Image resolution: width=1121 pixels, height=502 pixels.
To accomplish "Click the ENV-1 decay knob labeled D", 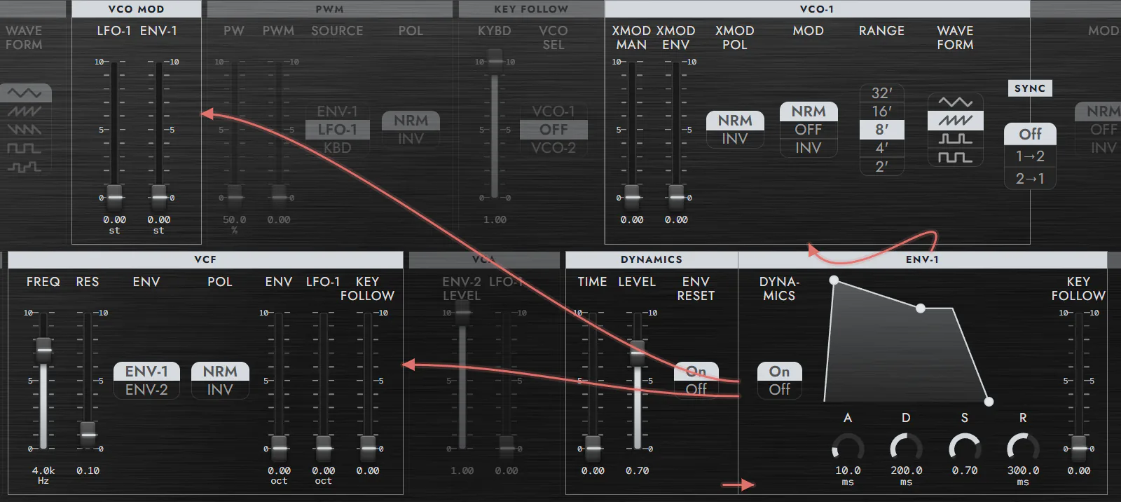I will click(906, 448).
